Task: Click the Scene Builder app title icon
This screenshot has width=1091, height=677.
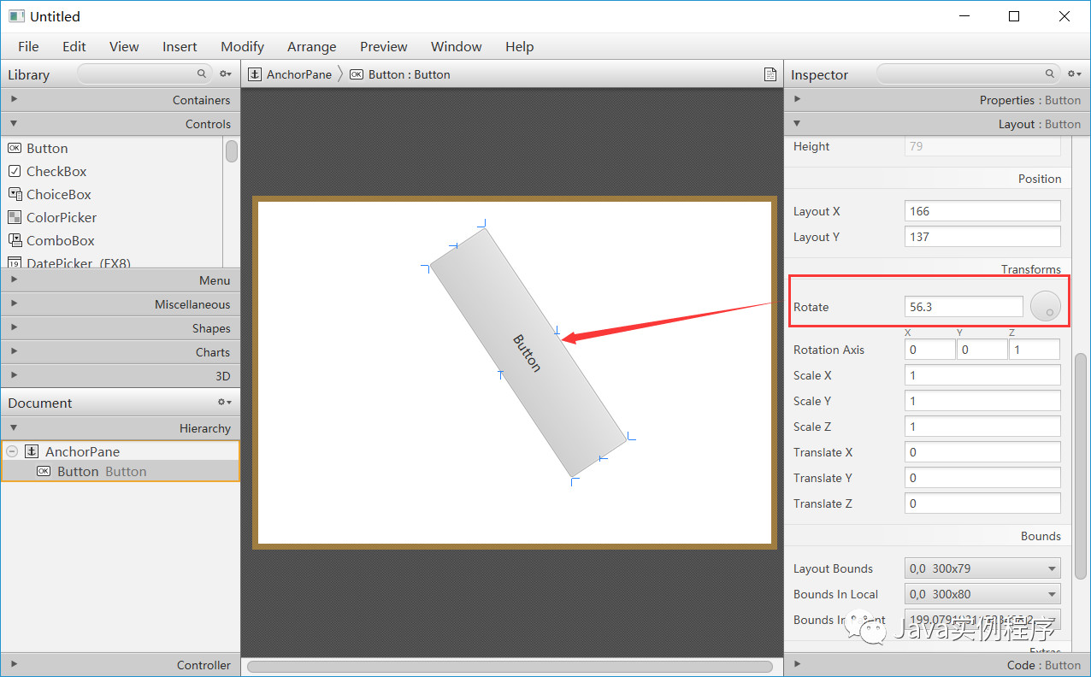Action: tap(16, 16)
